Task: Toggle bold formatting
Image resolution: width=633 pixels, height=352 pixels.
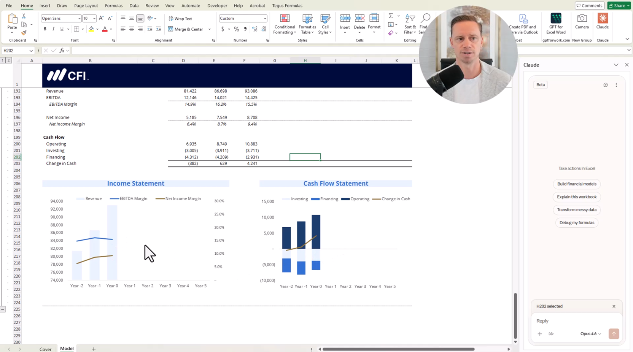Action: [x=45, y=29]
